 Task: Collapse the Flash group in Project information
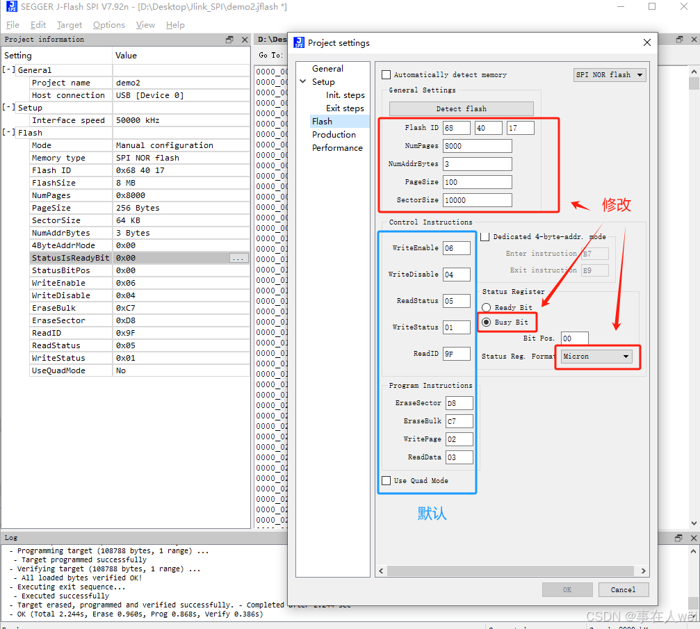[x=8, y=133]
